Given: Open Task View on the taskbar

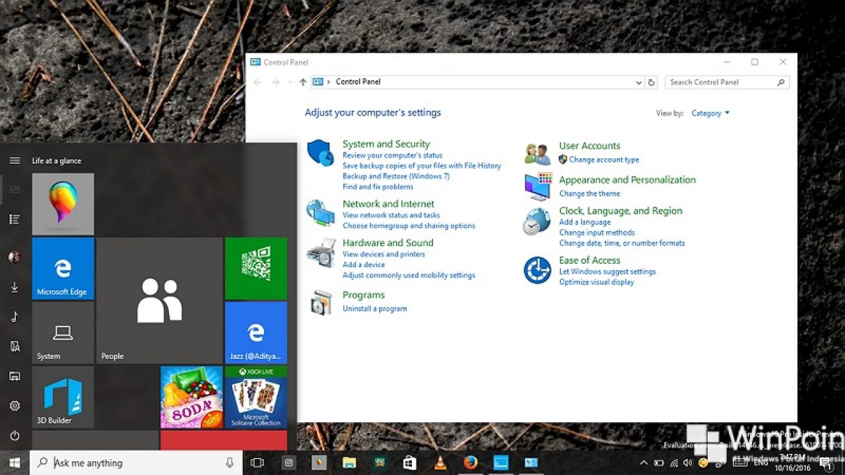Looking at the screenshot, I should [257, 463].
